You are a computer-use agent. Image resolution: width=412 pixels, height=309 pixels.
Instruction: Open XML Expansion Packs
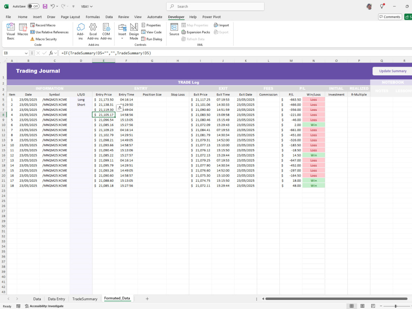[196, 32]
